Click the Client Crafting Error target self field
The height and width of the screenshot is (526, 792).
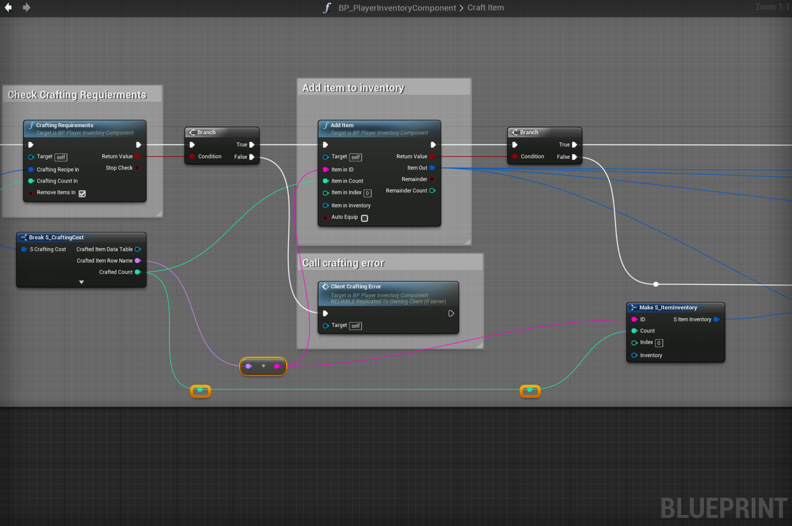point(355,326)
